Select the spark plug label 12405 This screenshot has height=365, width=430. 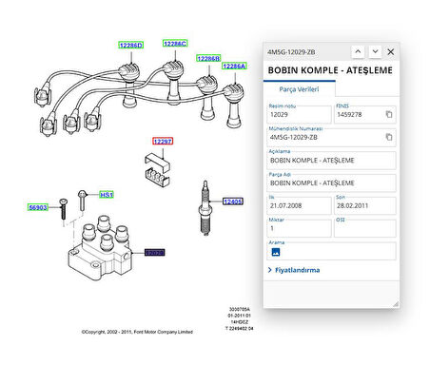(x=233, y=202)
